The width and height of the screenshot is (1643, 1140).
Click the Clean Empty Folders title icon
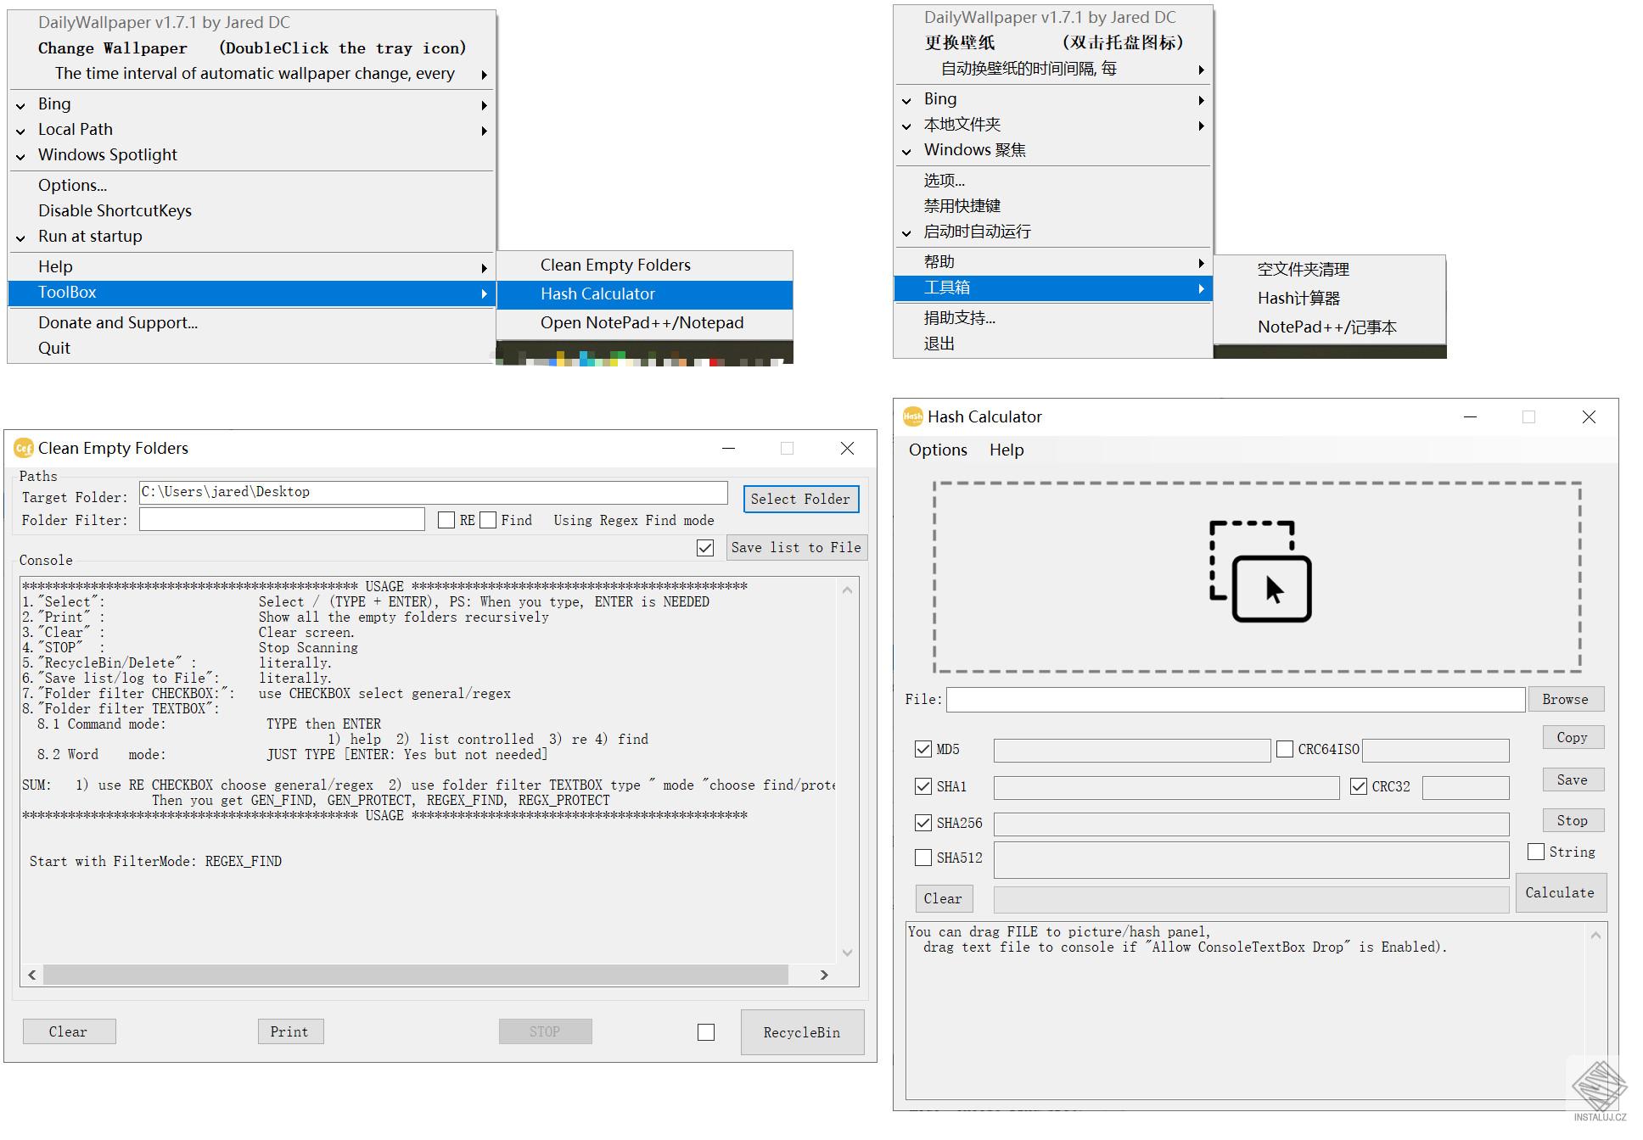24,448
